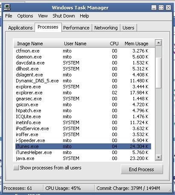This screenshot has width=175, height=195.
Task: Switch to the Applications tab
Action: [x=20, y=28]
